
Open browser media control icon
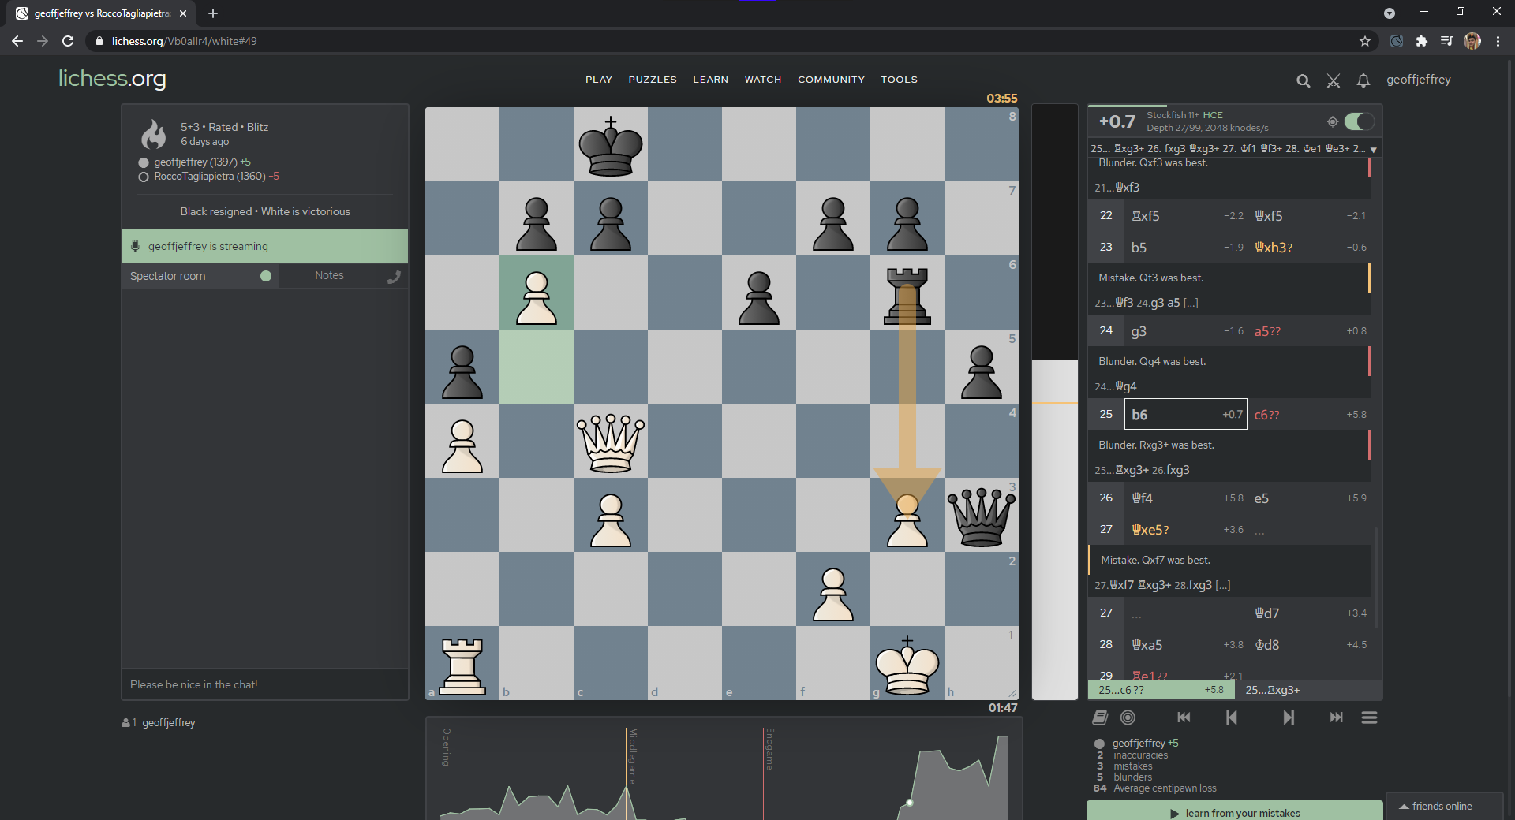coord(1447,41)
